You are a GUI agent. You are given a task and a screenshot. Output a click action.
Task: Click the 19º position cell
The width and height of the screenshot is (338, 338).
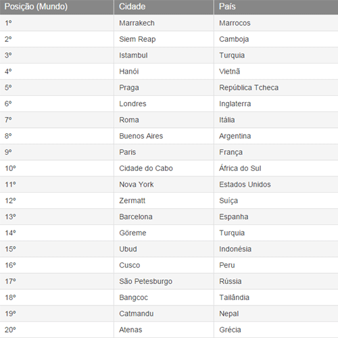[x=57, y=314]
